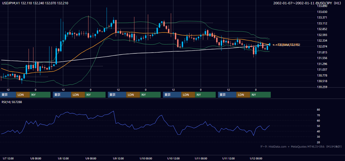Click the RSI 60 level label
Viewport: 345px width, 161px height.
[x=318, y=120]
